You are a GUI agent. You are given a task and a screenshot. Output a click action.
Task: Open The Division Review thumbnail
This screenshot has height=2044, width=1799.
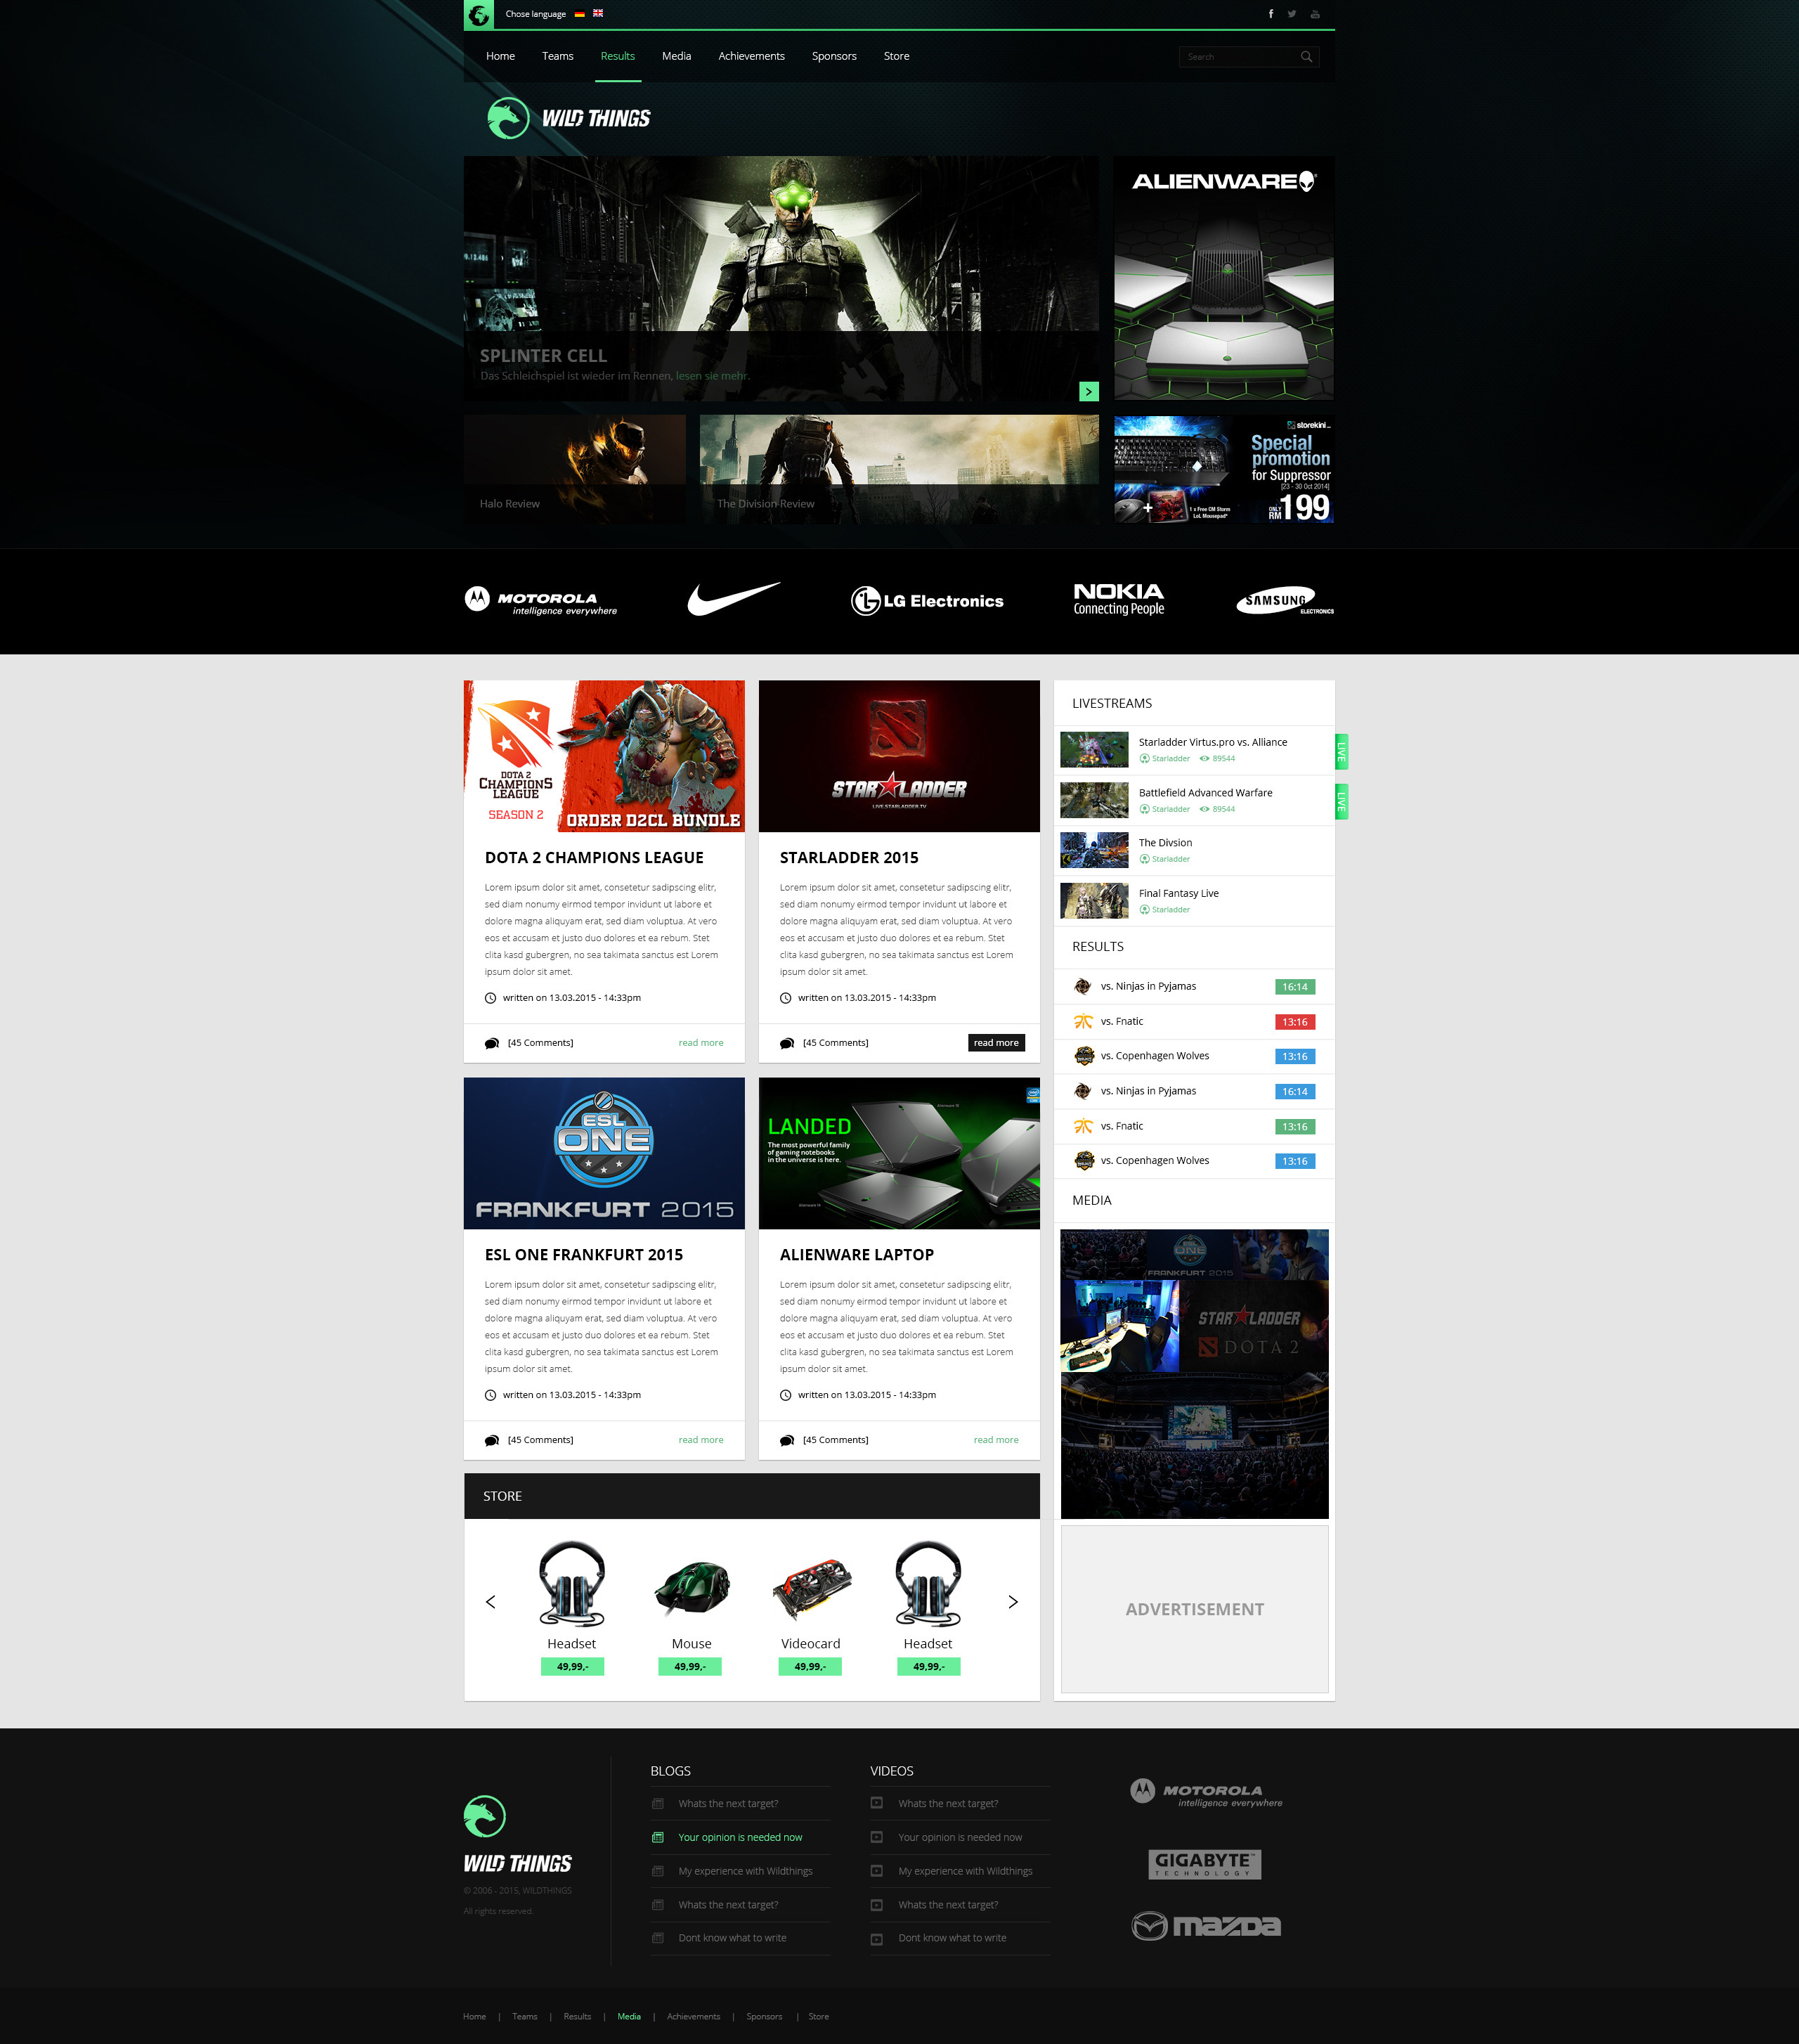pyautogui.click(x=899, y=469)
